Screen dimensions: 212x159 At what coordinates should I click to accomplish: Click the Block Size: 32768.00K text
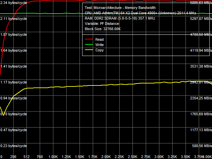(103, 29)
